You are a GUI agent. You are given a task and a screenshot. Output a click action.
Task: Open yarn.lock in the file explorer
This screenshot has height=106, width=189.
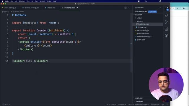coord(148,40)
